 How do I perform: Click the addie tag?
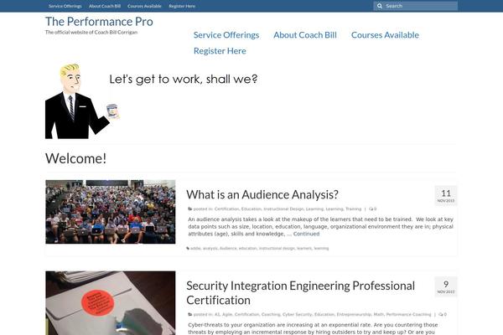tap(195, 249)
